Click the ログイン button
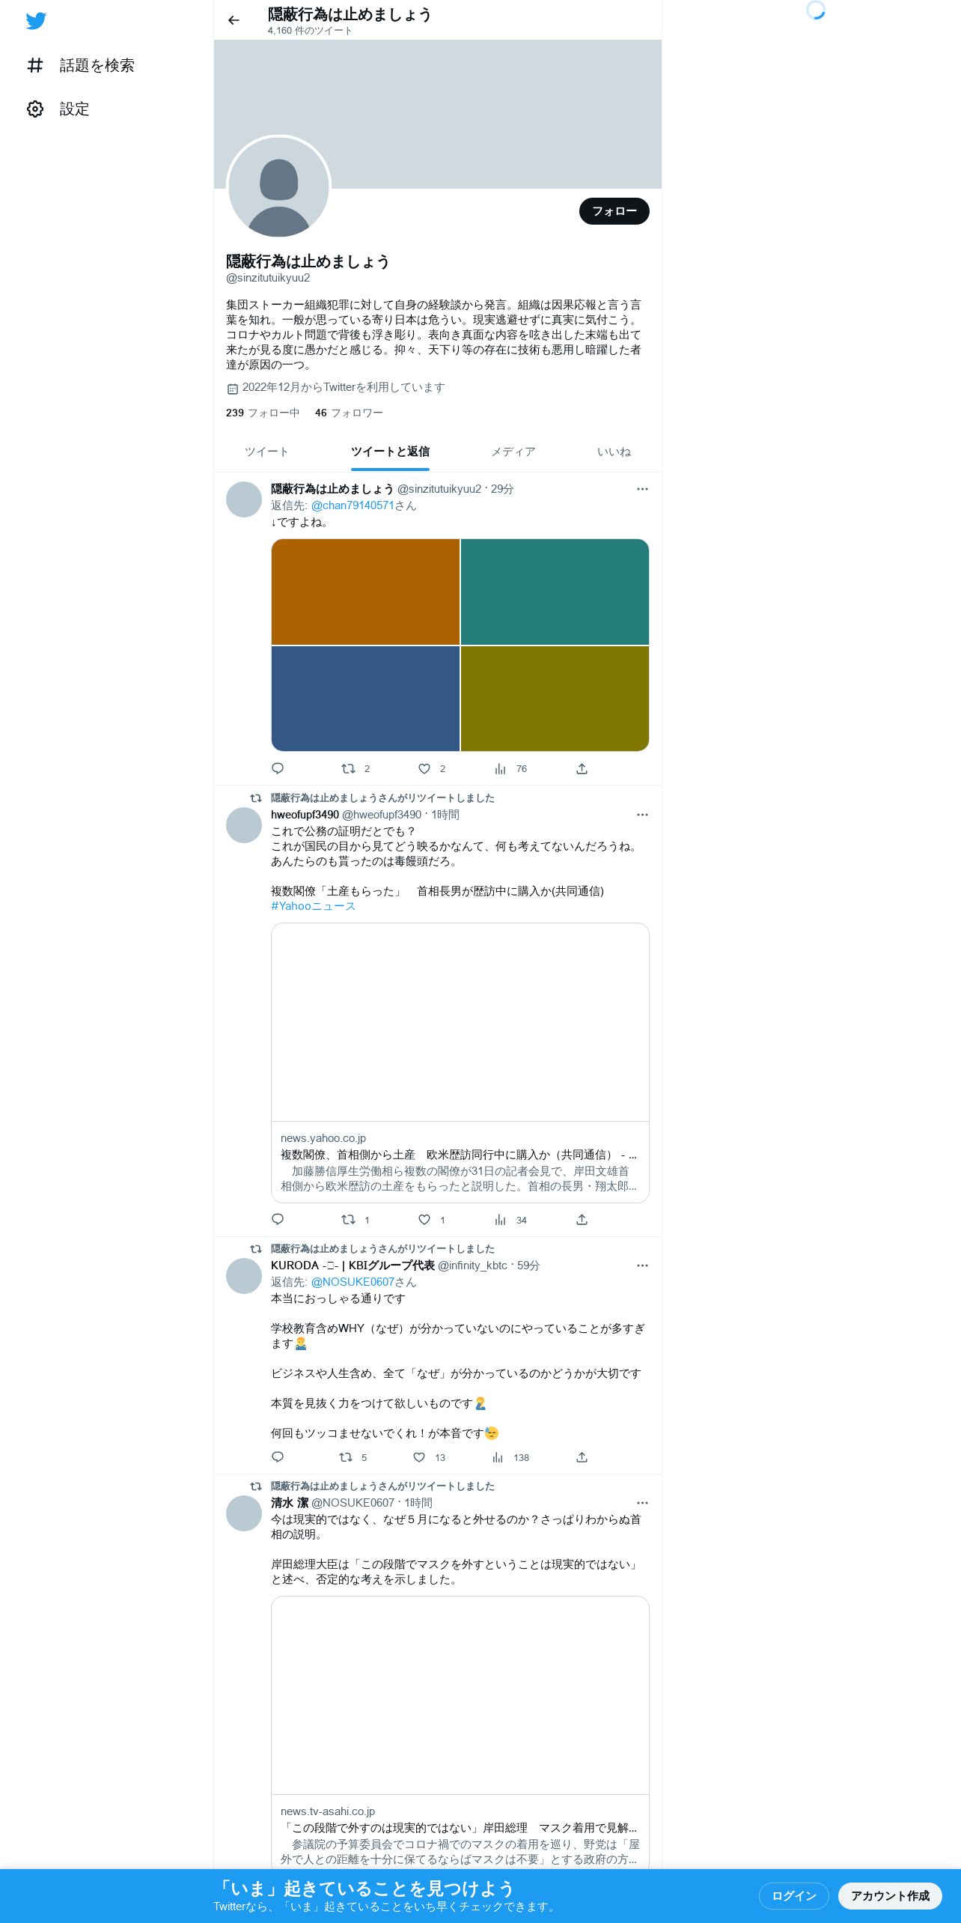Screen dimensions: 961x1923 click(793, 1896)
